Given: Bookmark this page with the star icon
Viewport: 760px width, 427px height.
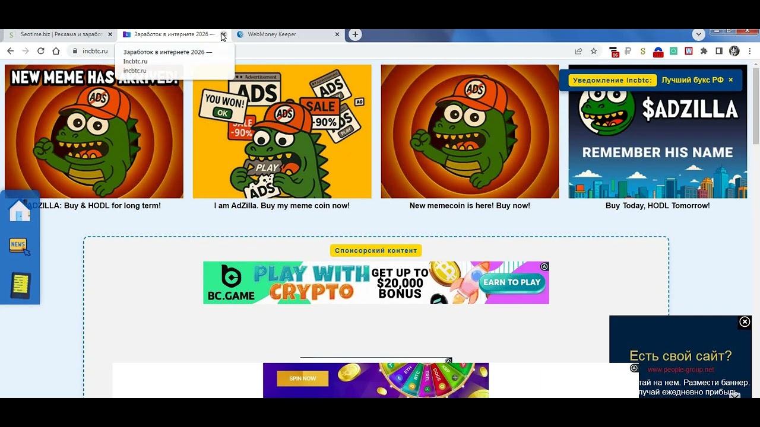Looking at the screenshot, I should tap(594, 51).
